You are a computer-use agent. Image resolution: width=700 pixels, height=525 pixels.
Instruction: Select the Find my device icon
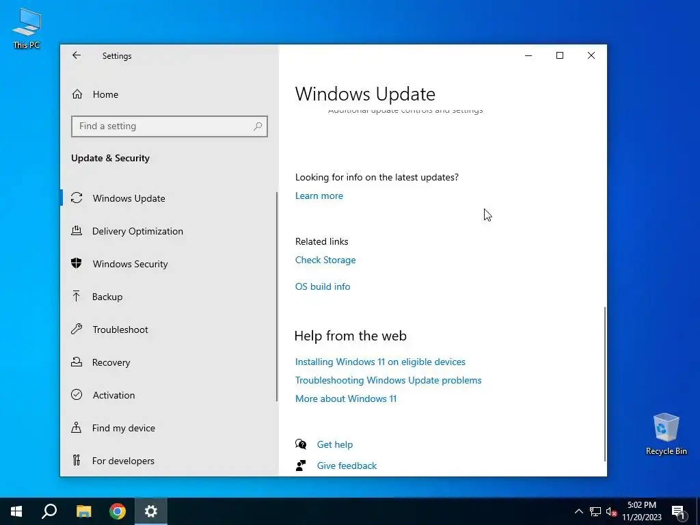click(x=77, y=428)
